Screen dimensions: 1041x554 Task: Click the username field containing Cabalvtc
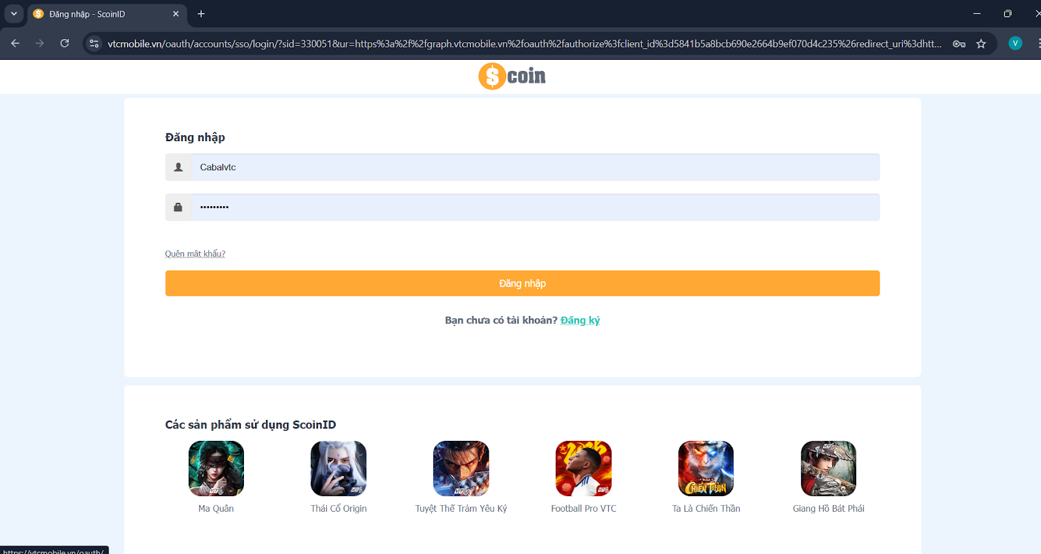coord(535,167)
